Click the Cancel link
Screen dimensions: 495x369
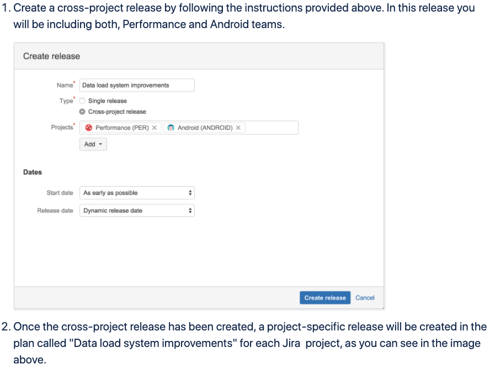click(x=365, y=298)
